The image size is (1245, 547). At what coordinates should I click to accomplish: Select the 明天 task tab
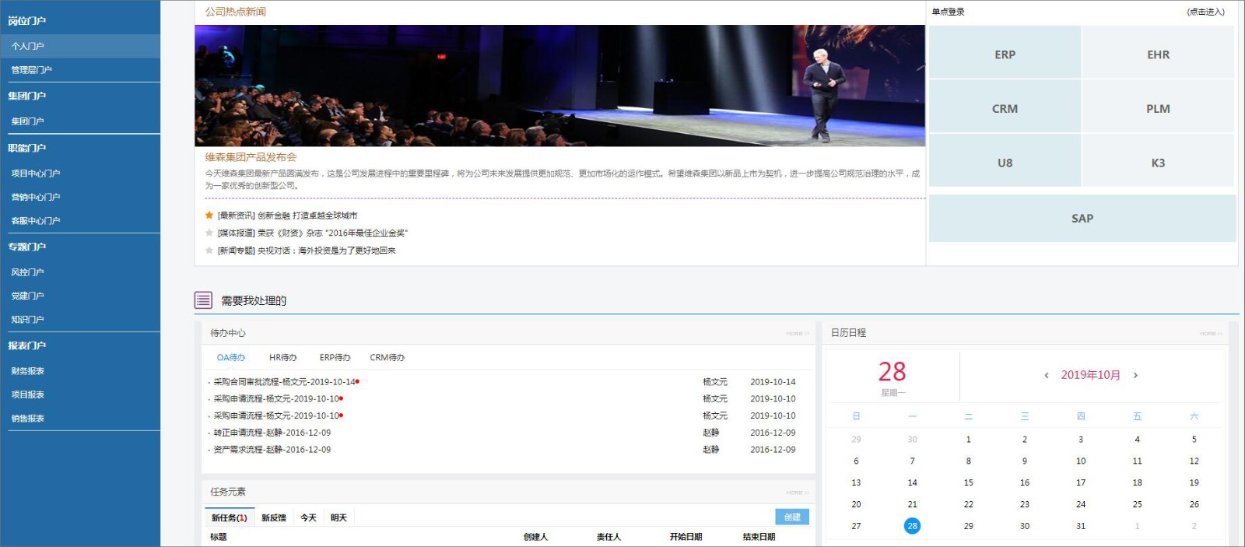click(x=338, y=517)
